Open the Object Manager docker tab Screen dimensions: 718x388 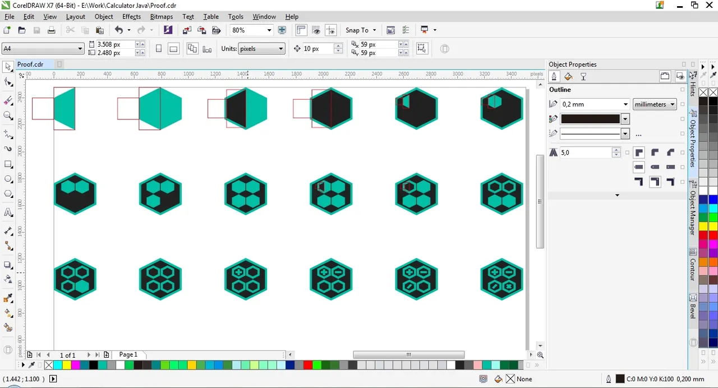pyautogui.click(x=693, y=208)
